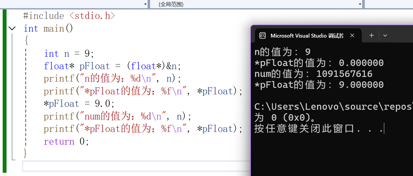Viewport: 413px width, 176px height.
Task: Click the printf line with 'num的值为'
Action: coord(117,116)
